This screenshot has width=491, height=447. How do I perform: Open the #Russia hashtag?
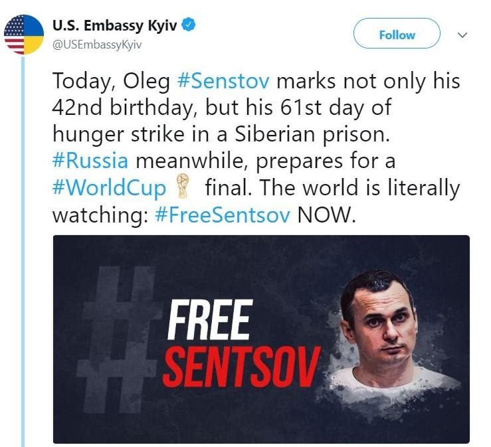coord(90,160)
